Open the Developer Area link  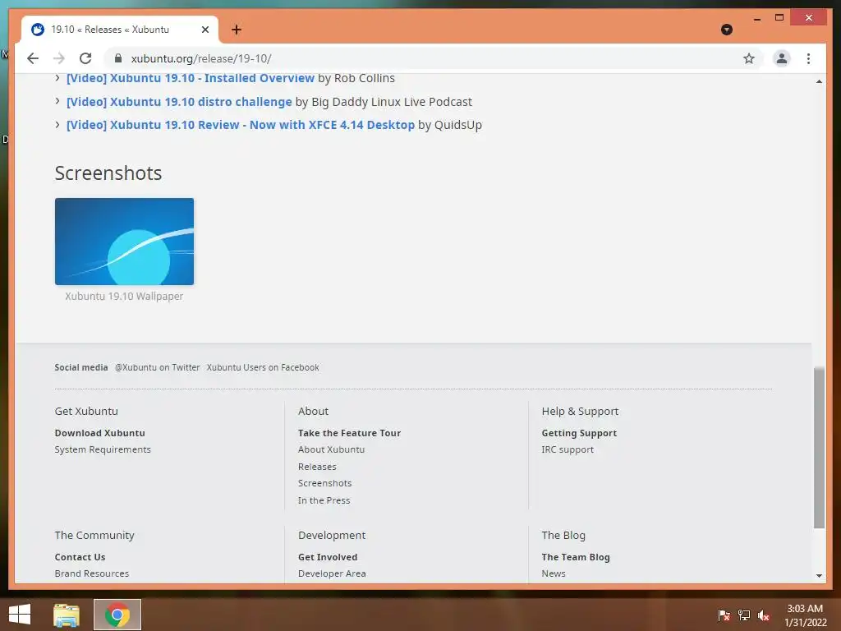tap(332, 573)
